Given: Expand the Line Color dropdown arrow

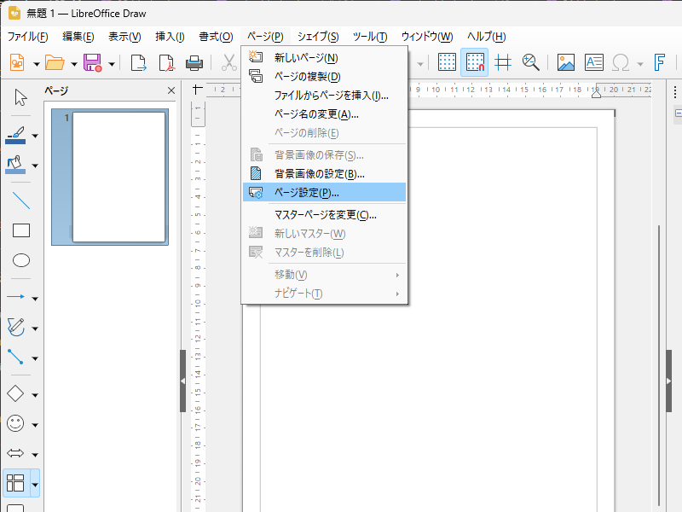Looking at the screenshot, I should click(35, 136).
